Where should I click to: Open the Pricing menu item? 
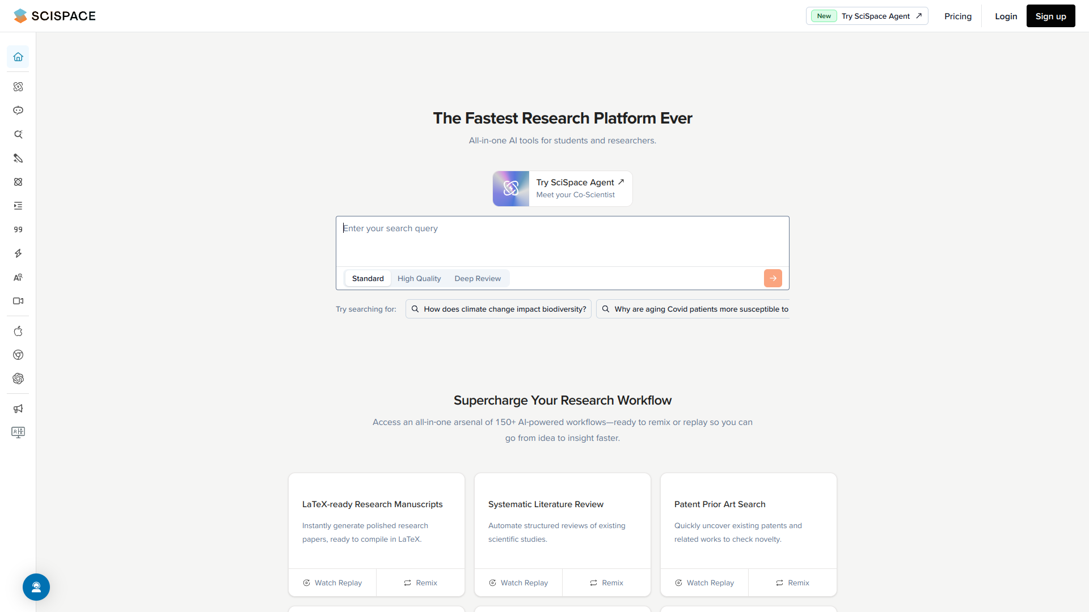[x=957, y=16]
